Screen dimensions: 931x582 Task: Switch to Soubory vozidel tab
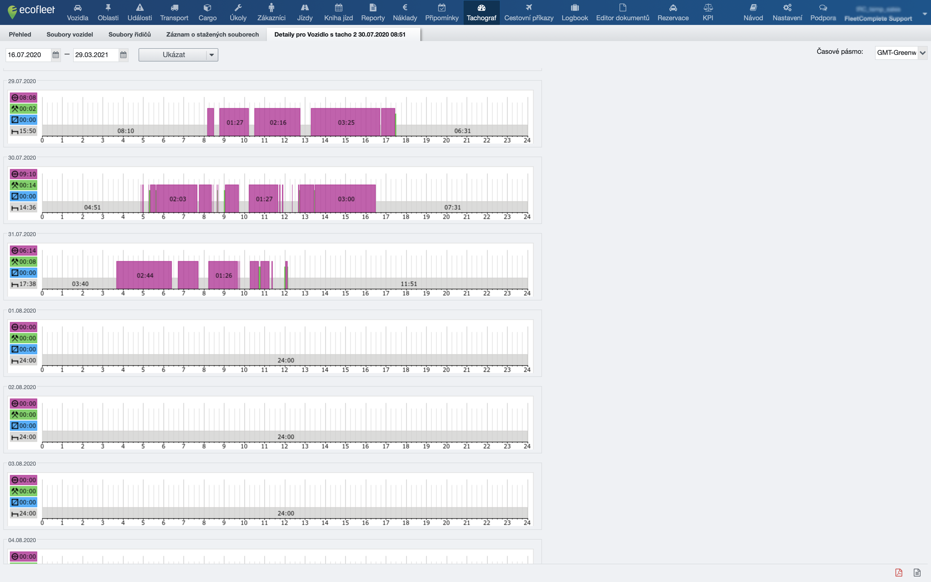click(x=70, y=34)
